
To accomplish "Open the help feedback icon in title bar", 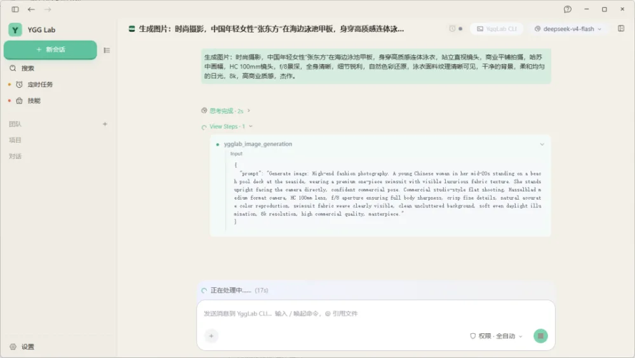I will coord(567,10).
